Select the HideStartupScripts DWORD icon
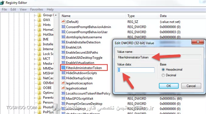 [x=63, y=78]
